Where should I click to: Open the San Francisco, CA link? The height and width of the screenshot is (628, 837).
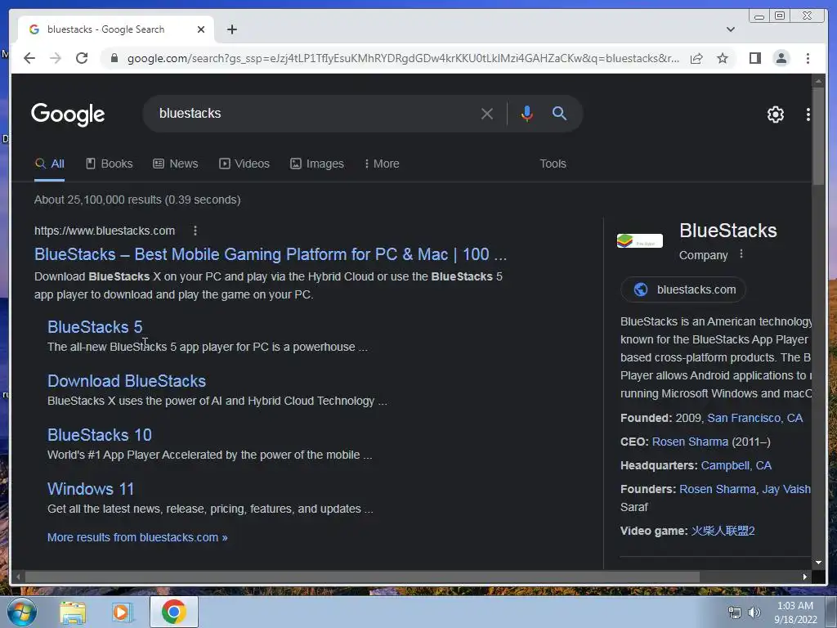[x=754, y=418]
